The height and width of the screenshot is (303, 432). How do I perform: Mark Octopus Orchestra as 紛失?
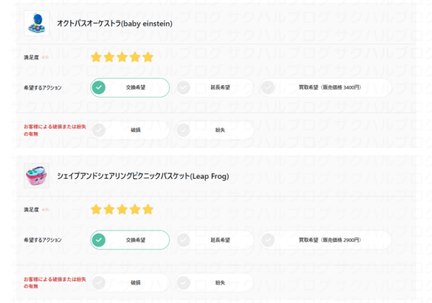[x=214, y=130]
